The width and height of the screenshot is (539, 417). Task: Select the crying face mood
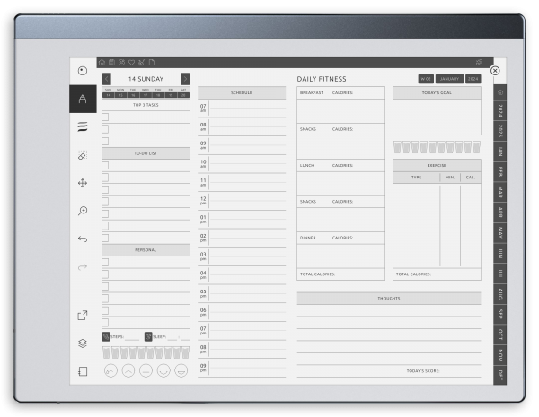point(110,370)
